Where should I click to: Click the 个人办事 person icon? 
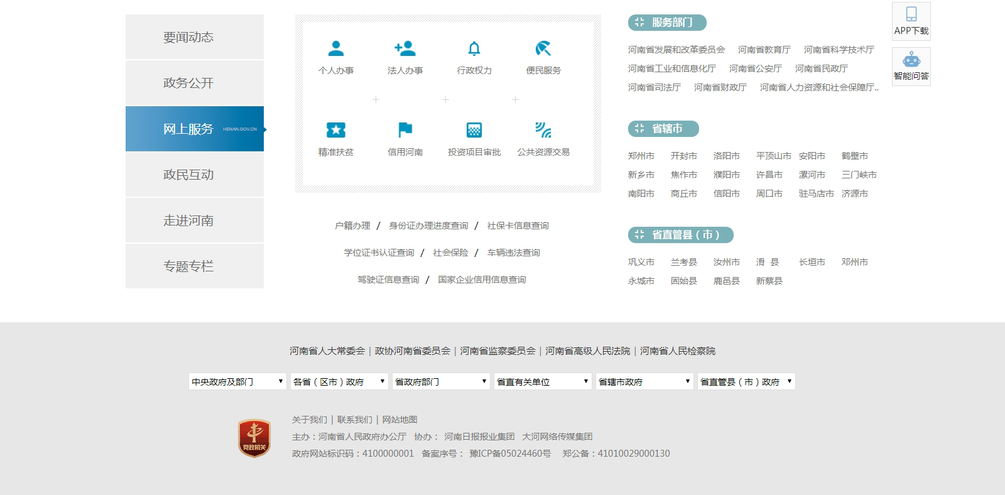tap(336, 49)
